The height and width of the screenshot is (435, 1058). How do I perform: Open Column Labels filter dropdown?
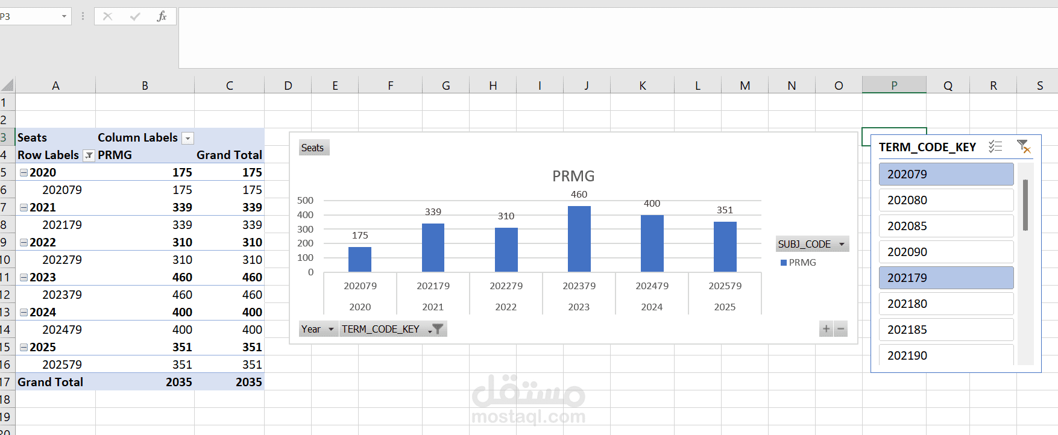(x=188, y=139)
